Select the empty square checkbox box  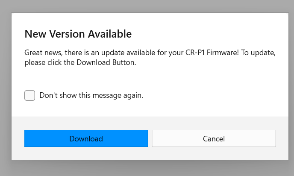pos(29,96)
